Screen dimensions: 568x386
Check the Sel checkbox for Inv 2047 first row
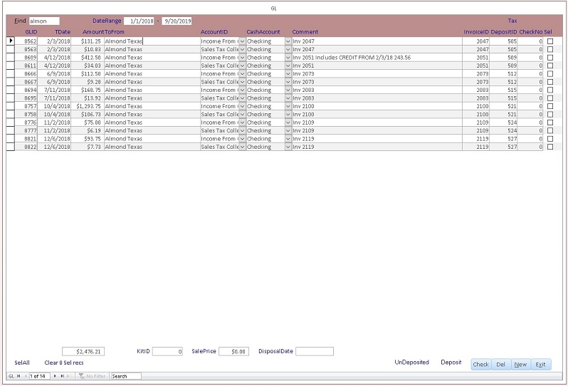pos(549,41)
